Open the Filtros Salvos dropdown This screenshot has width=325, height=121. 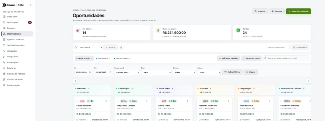[x=90, y=47]
